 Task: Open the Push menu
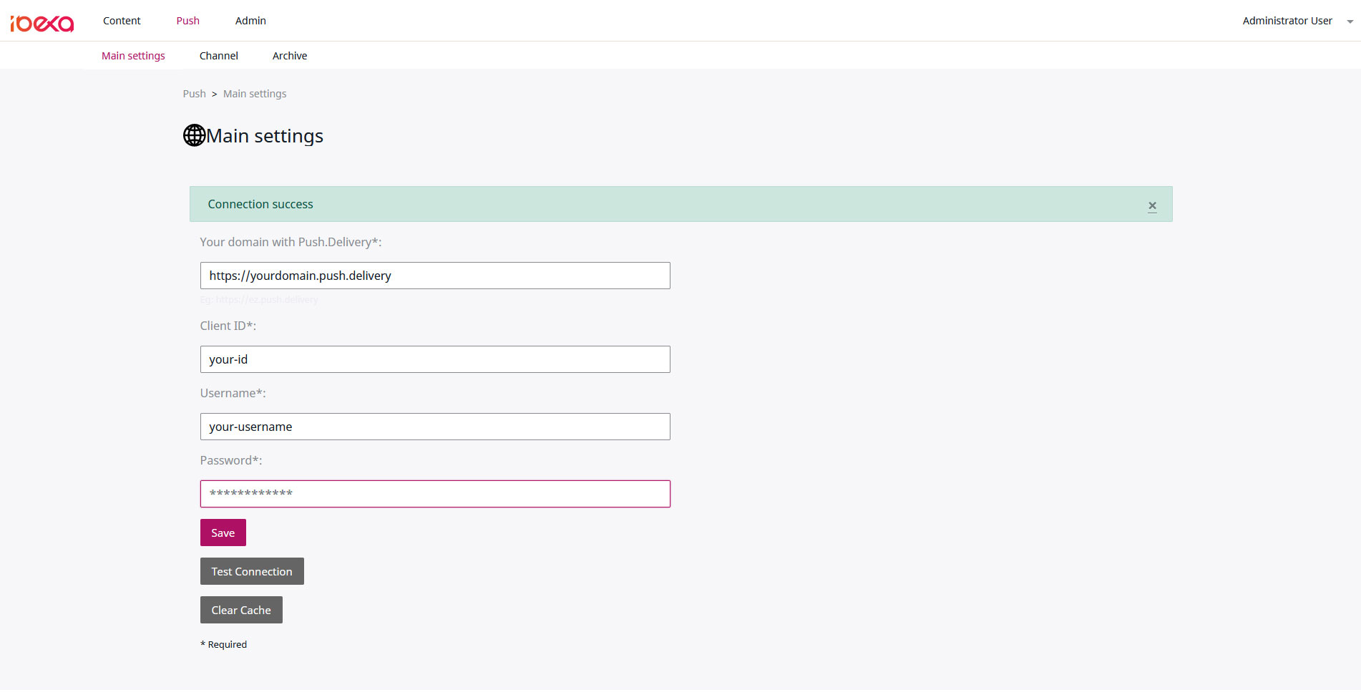pyautogui.click(x=188, y=21)
